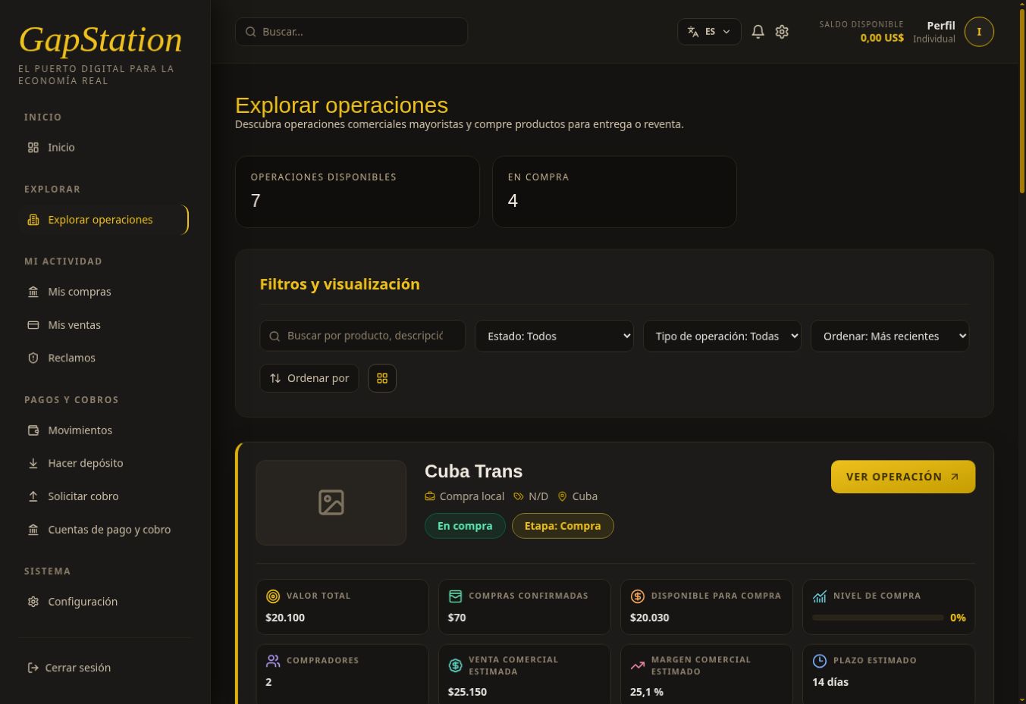Click the Plazo Estimado clock icon
The image size is (1026, 704).
pos(820,661)
